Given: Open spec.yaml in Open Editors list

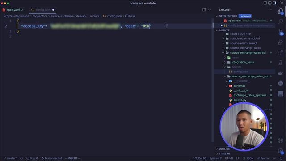Looking at the screenshot, I should 245,21.
